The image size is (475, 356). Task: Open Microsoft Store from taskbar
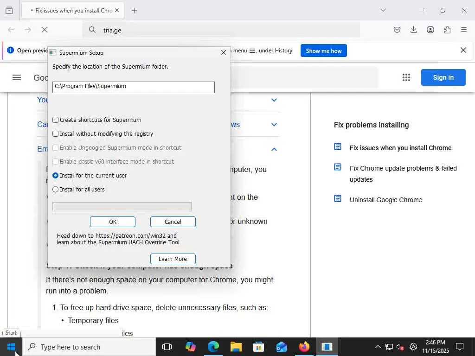259,347
